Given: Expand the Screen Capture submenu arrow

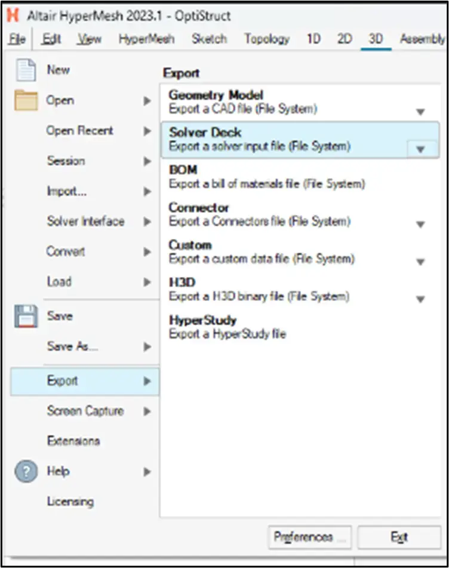Looking at the screenshot, I should (147, 411).
